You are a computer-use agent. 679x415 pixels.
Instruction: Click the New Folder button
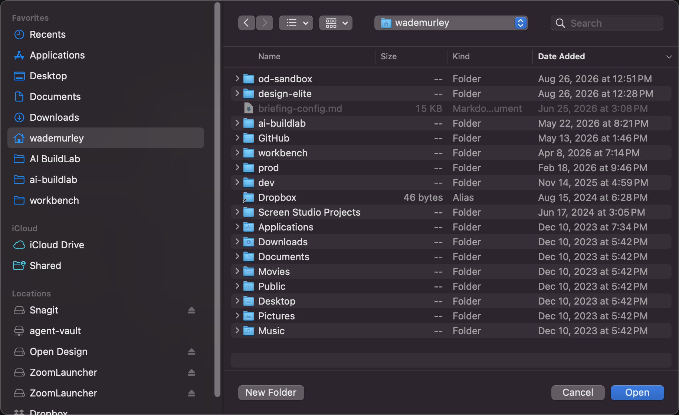[271, 392]
